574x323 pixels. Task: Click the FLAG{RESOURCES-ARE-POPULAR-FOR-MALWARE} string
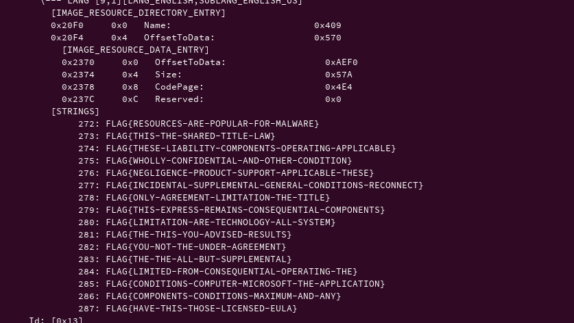click(212, 124)
